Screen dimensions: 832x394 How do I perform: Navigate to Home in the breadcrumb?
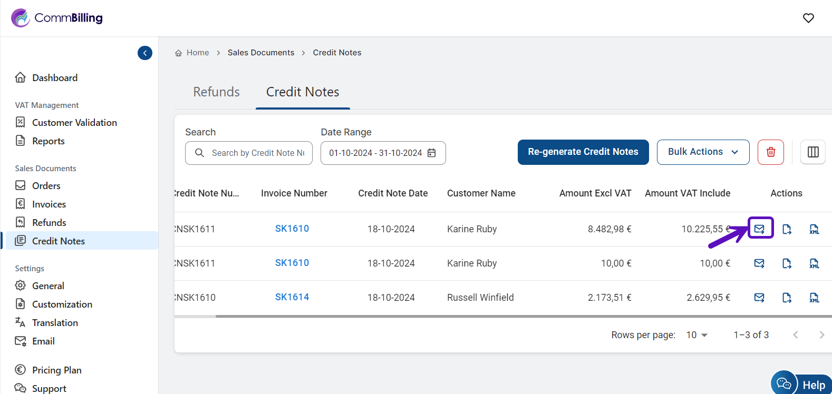[197, 53]
